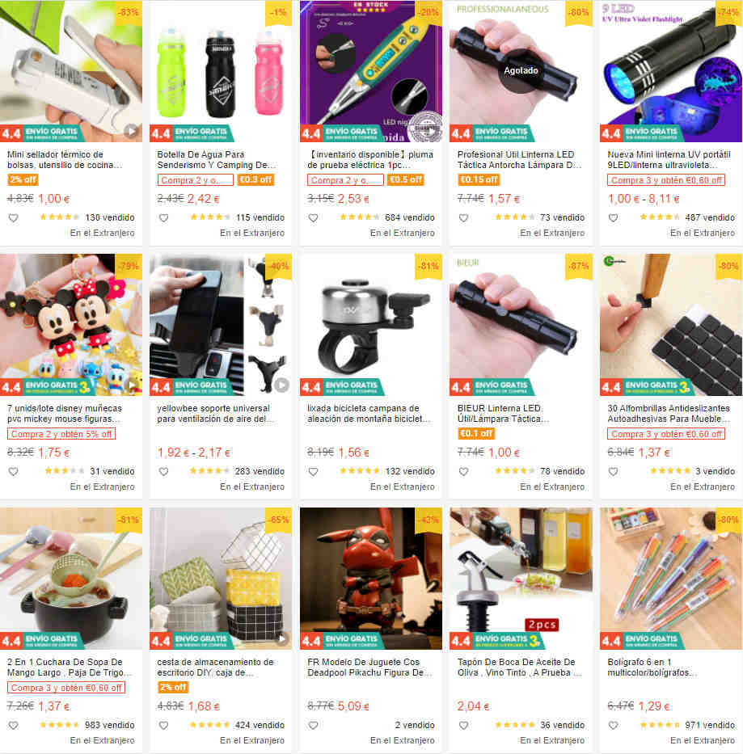Screen dimensions: 743x754
Task: Save BIEUR Linterna LED with heart icon
Action: (463, 472)
